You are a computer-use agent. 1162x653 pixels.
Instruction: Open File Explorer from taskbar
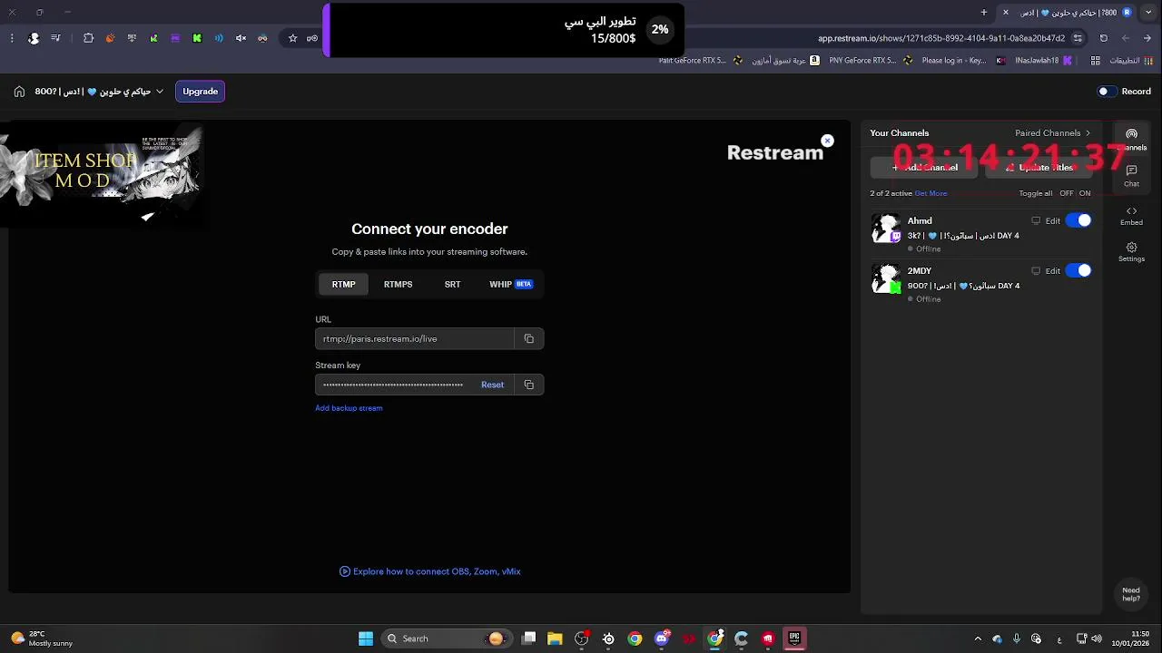pos(555,638)
